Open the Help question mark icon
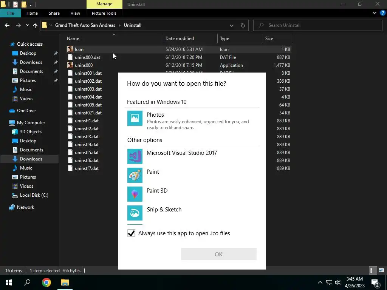The height and width of the screenshot is (290, 387). point(383,13)
